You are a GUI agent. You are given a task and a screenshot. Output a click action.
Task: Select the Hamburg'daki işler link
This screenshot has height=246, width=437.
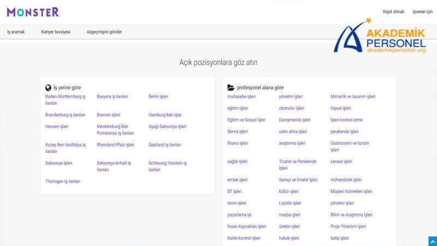click(x=165, y=115)
